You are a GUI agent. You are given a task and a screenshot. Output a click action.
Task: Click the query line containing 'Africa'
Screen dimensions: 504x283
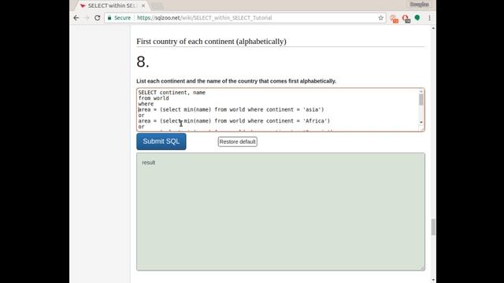point(234,121)
